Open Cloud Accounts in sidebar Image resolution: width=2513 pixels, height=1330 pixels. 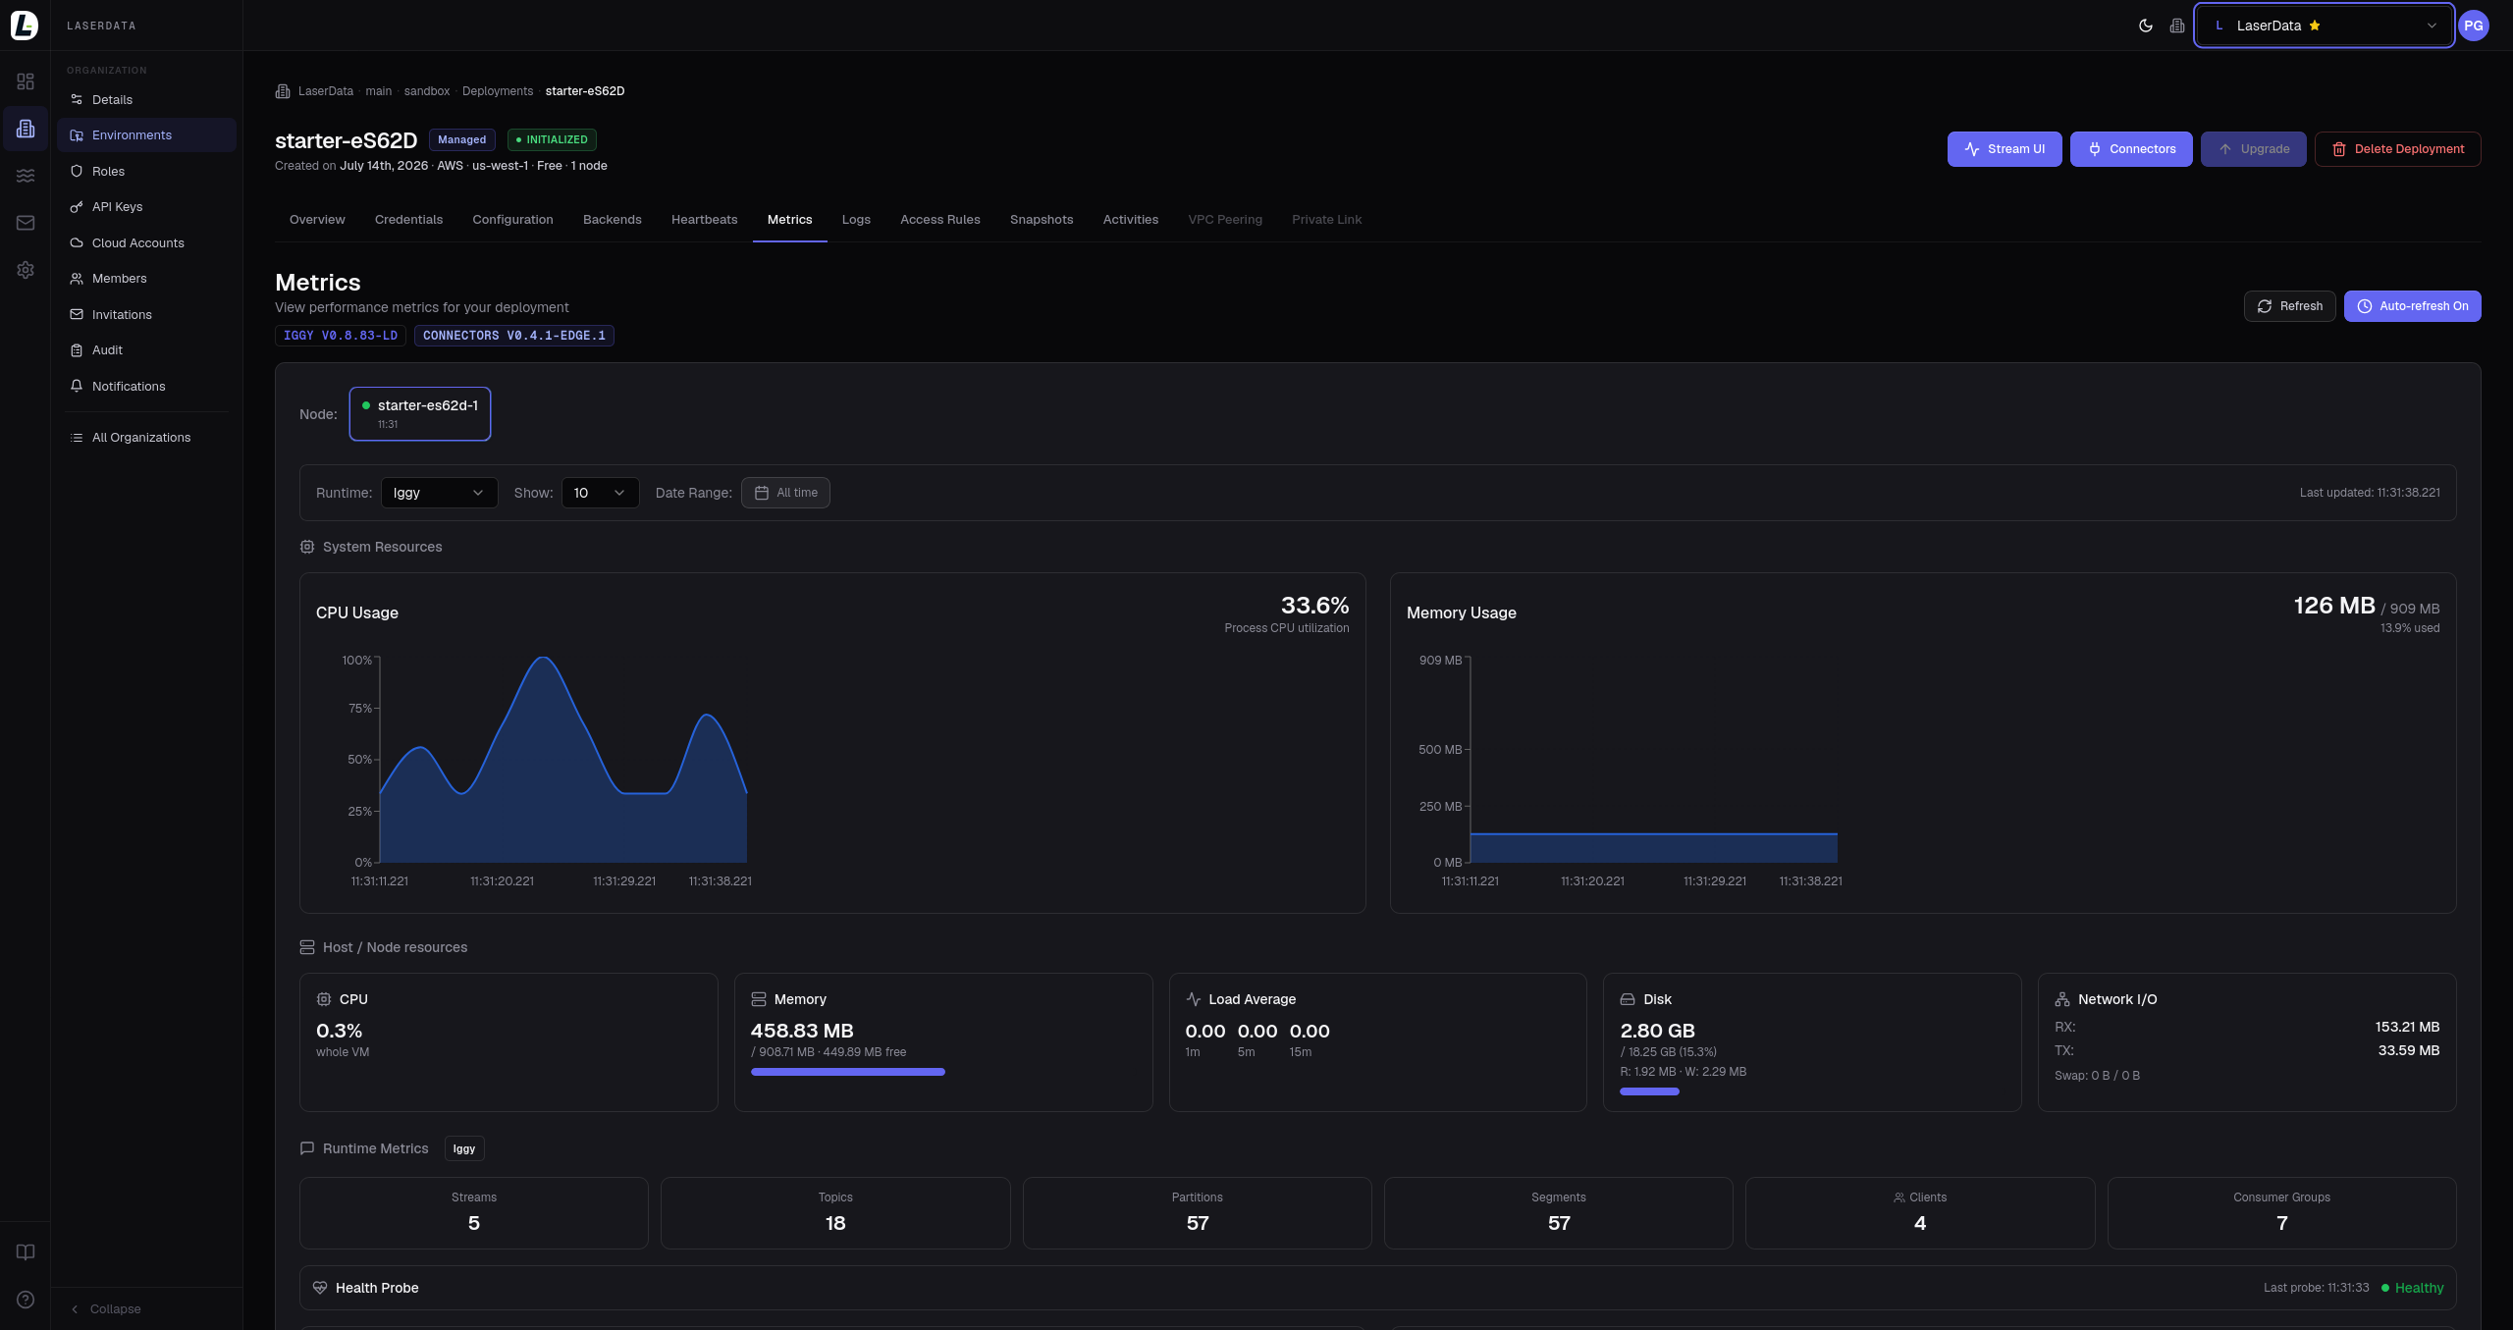[146, 243]
